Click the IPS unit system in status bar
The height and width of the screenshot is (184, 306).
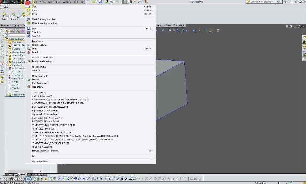click(x=279, y=183)
